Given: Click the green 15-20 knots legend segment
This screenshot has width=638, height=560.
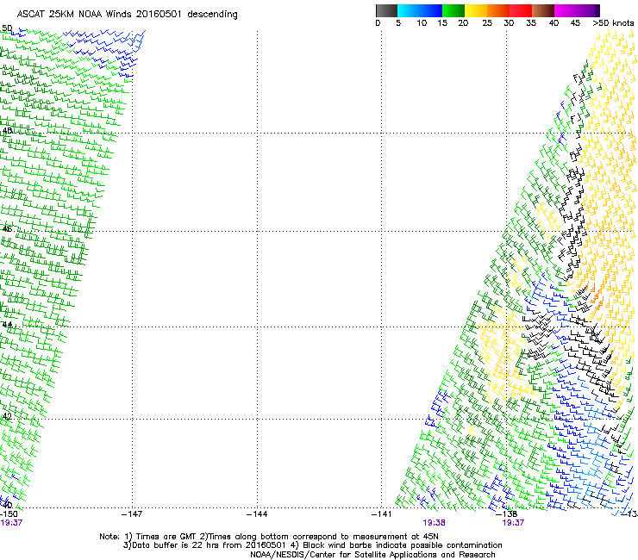Looking at the screenshot, I should click(453, 10).
